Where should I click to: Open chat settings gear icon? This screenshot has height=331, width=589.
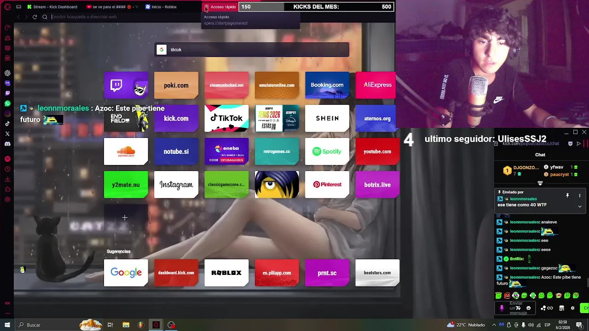(572, 308)
